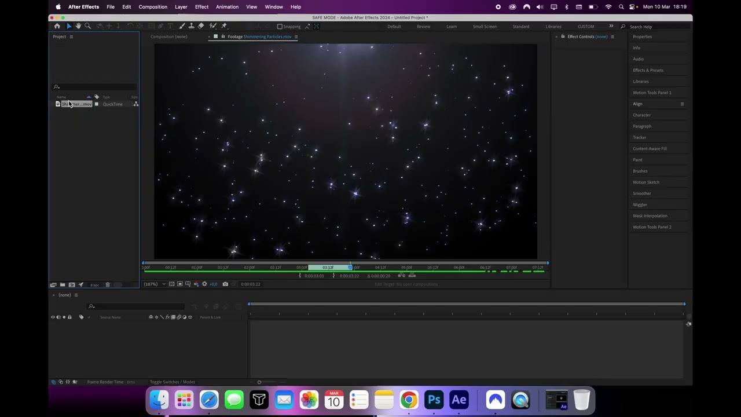Toggle the Lock column switch in timeline
741x417 pixels.
(x=69, y=317)
